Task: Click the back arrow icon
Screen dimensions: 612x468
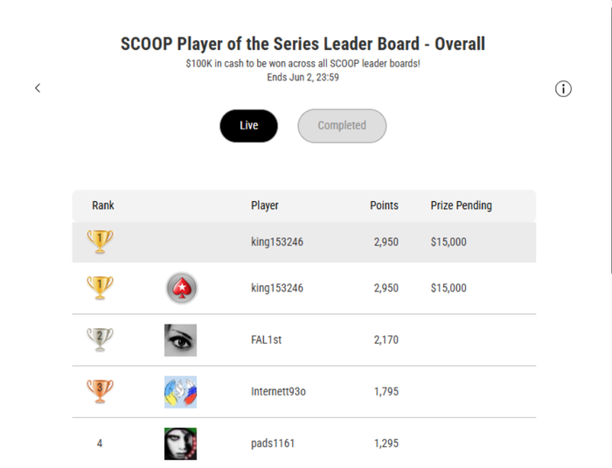Action: click(38, 88)
